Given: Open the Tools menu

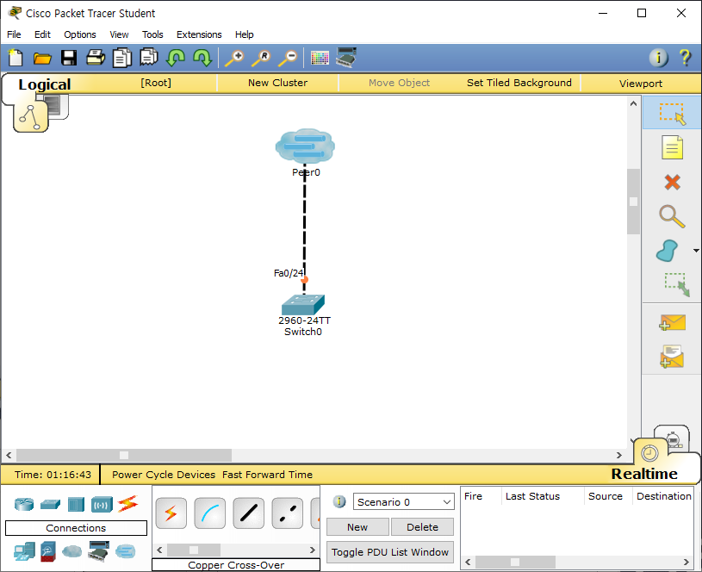Looking at the screenshot, I should tap(152, 34).
